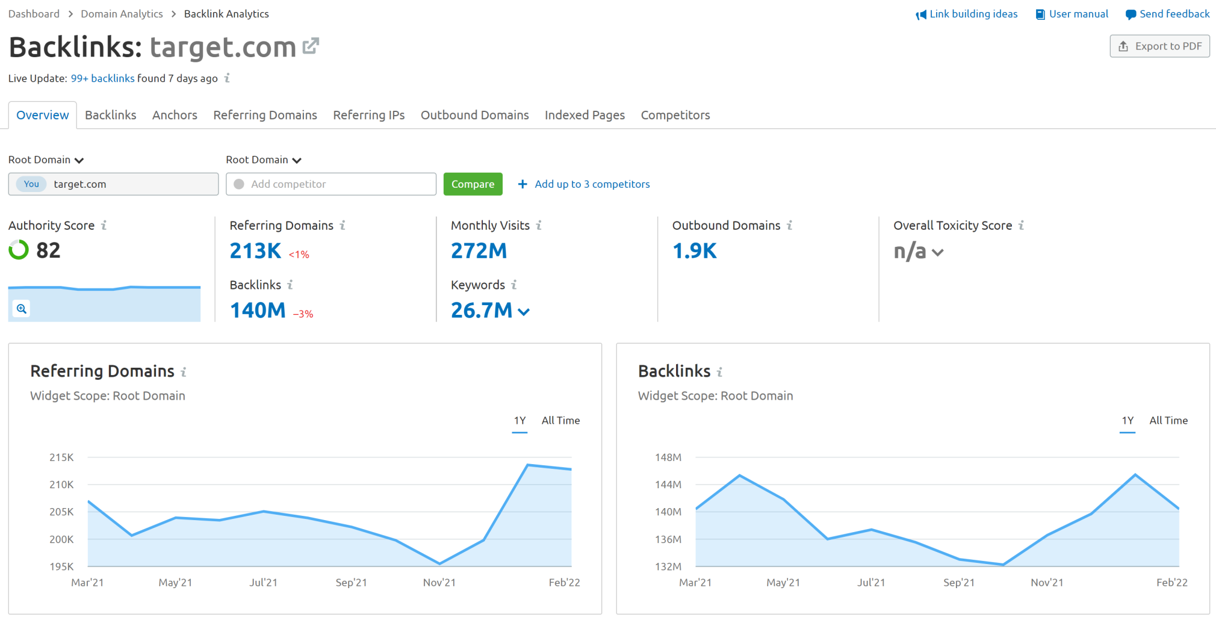Click the Backlink Analytics breadcrumb
The width and height of the screenshot is (1216, 620).
pos(226,14)
